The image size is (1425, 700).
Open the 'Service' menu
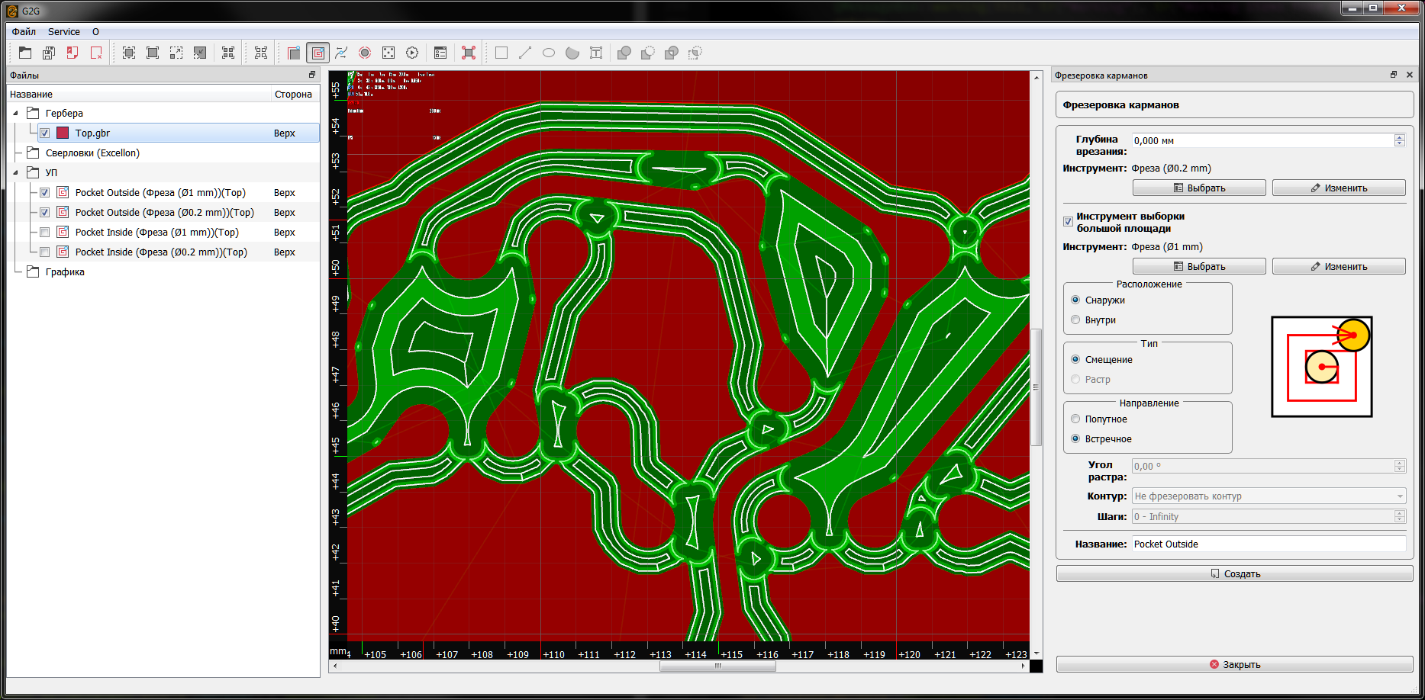pyautogui.click(x=64, y=32)
